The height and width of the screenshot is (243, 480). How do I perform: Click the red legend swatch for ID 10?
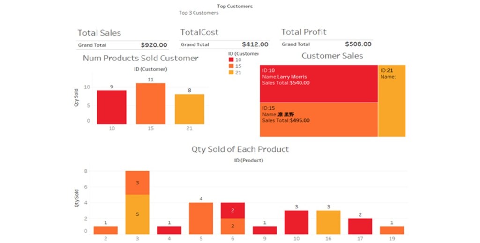[231, 60]
